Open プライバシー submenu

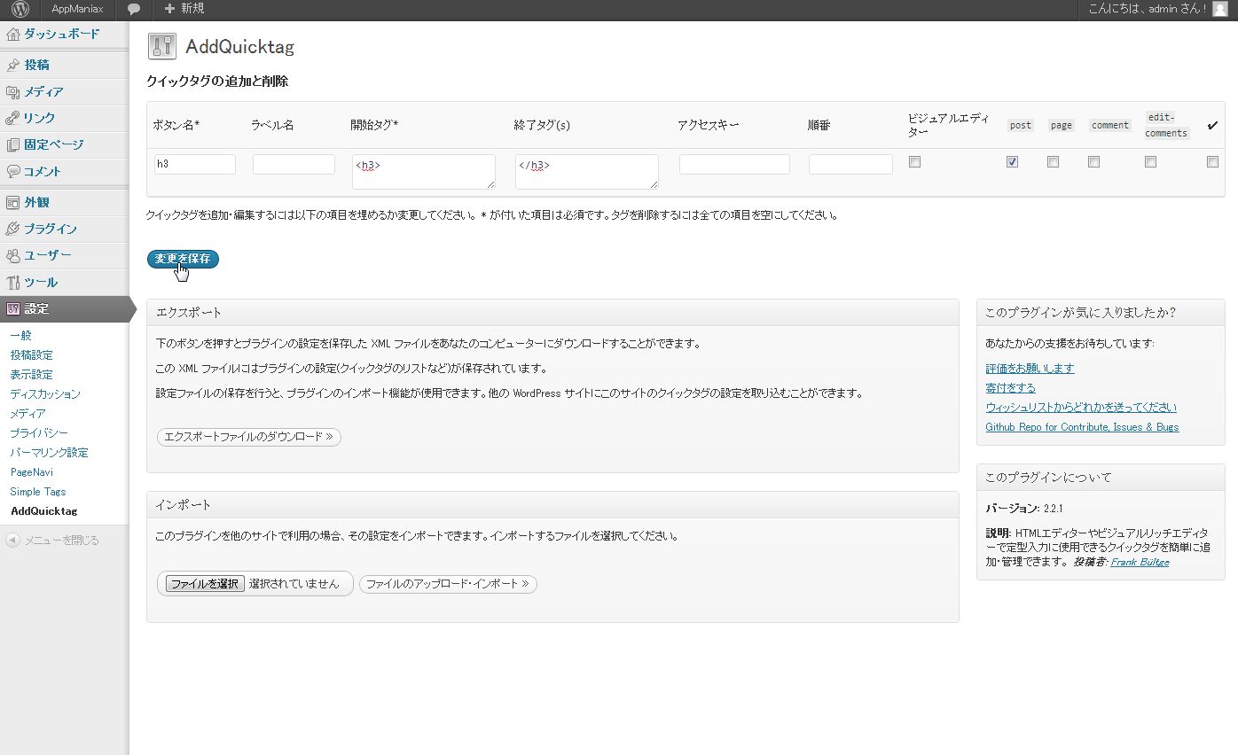(39, 432)
